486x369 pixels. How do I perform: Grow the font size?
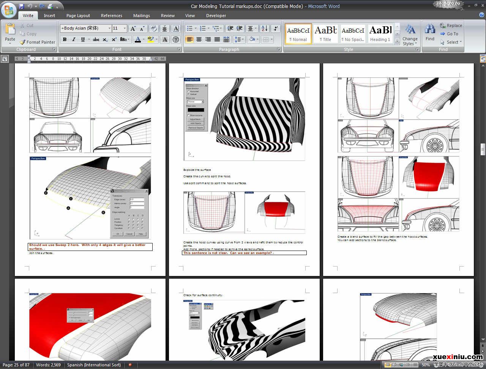pyautogui.click(x=133, y=28)
